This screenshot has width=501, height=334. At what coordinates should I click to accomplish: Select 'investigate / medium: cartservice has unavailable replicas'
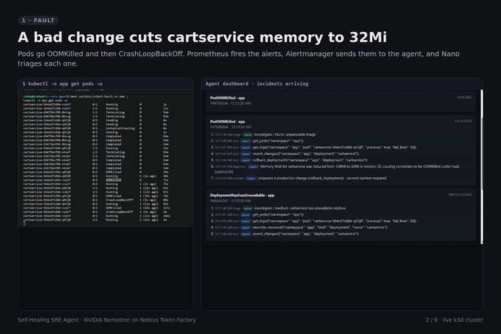[300, 208]
